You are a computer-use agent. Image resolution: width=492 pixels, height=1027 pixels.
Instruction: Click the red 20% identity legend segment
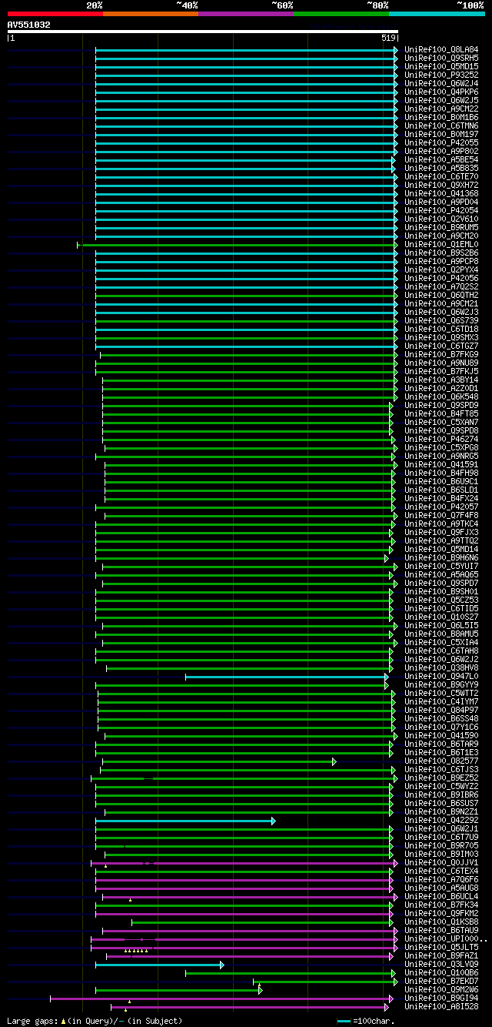pos(55,14)
